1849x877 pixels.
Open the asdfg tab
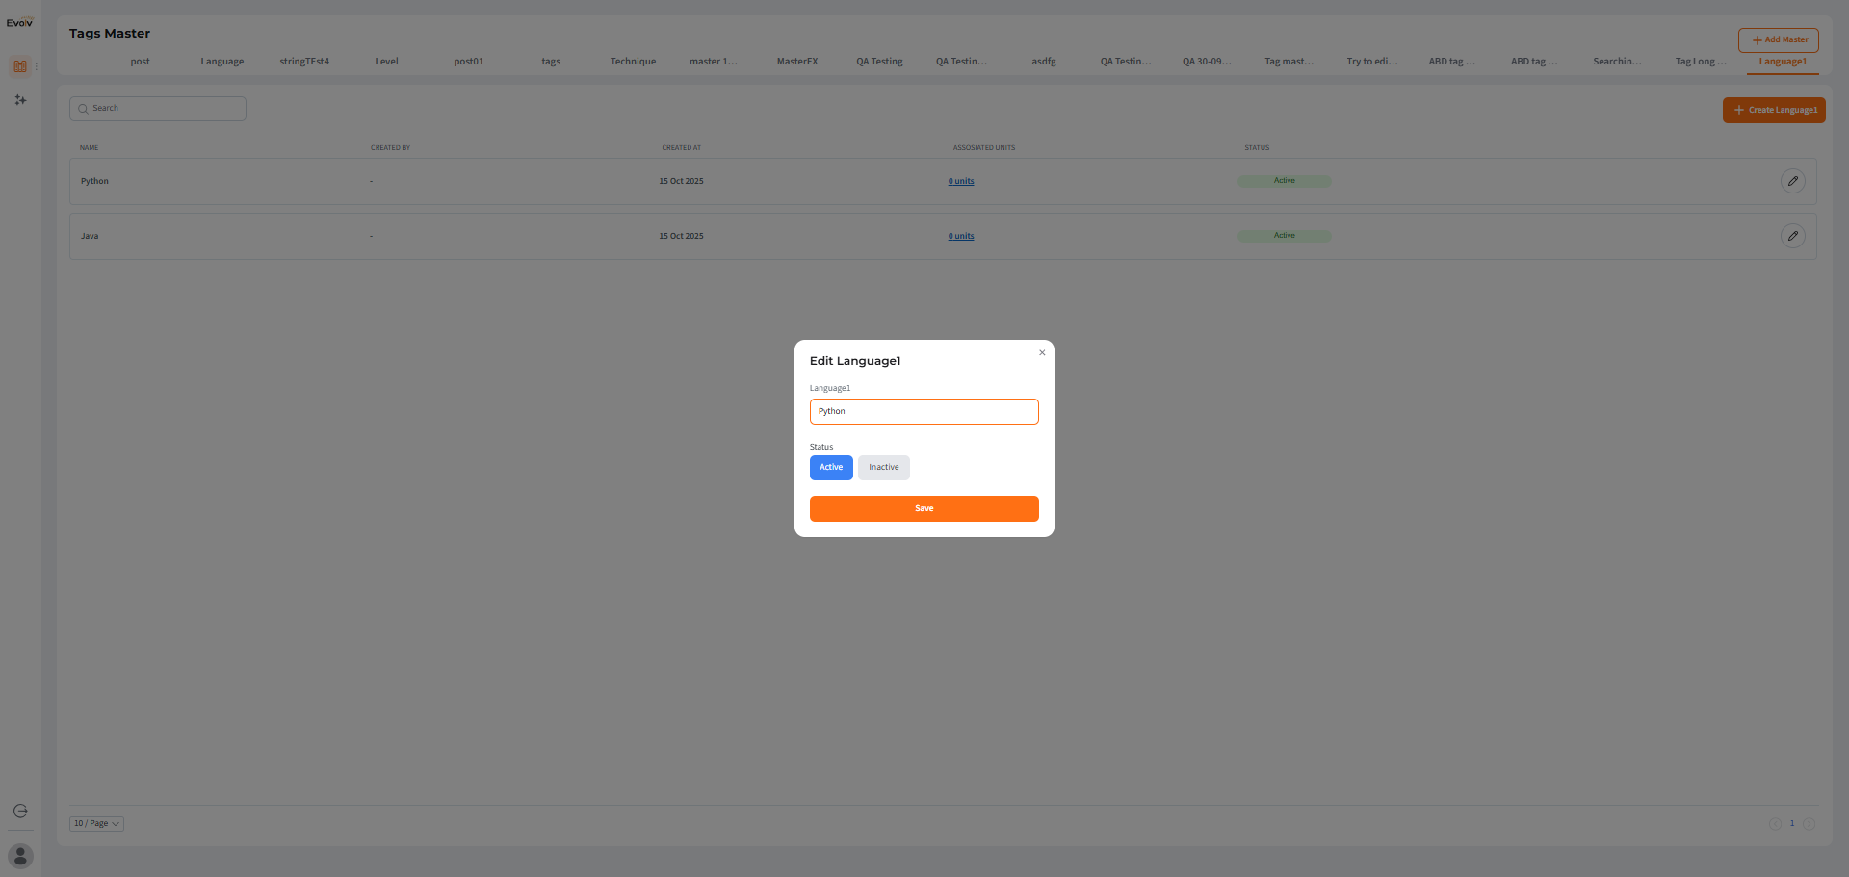point(1044,62)
